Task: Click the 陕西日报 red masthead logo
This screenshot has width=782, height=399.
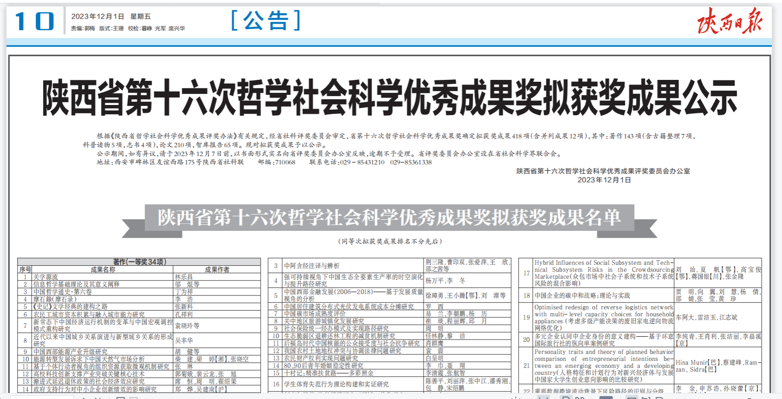Action: click(x=729, y=21)
